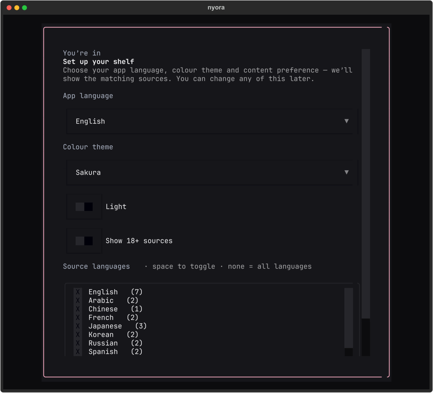Select the "Japanese (3)" list row text
Screen dimensions: 433x393
(x=118, y=326)
